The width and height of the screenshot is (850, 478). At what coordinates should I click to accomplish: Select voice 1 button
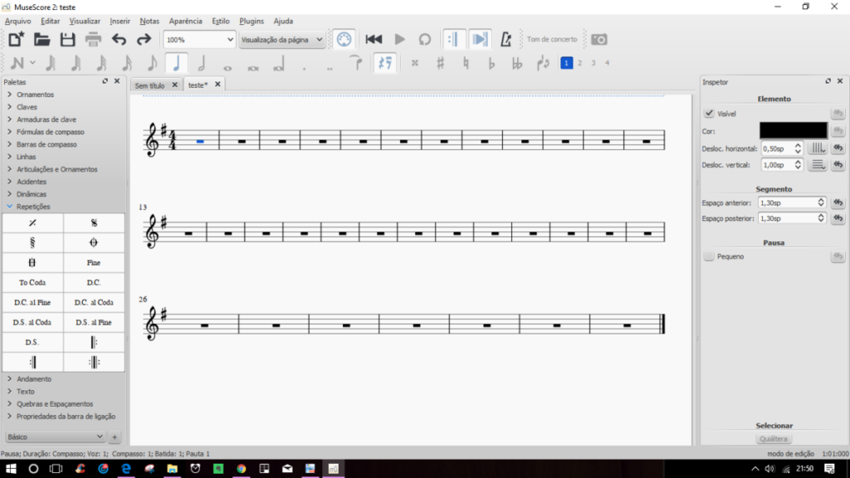(x=566, y=63)
